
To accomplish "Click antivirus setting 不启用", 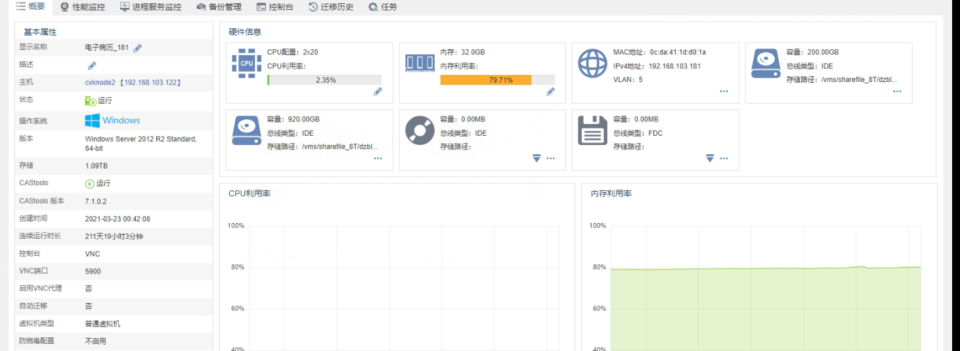I will [95, 341].
